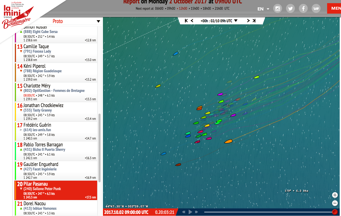
Task: Open the forecast time dropdown 02/10 09h UTC
Action: tap(235, 21)
